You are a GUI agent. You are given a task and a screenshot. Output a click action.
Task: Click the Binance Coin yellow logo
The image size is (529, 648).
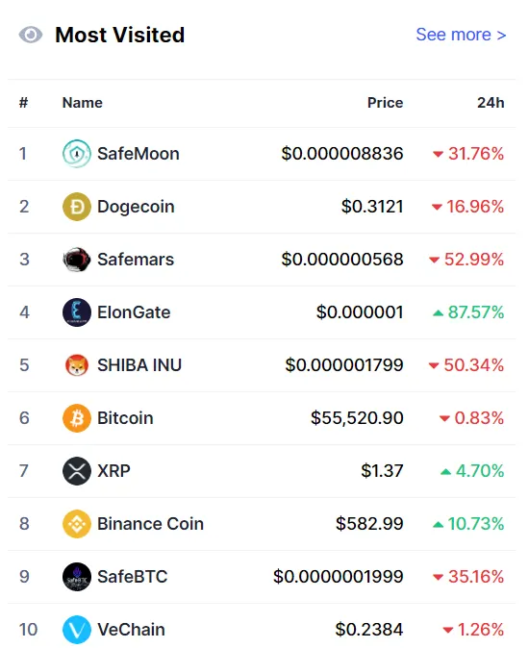76,524
